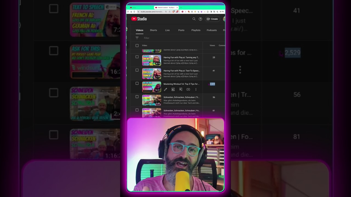351x197 pixels.
Task: Click the 6:13 Play.ai podcast thumbnail
Action: (152, 60)
